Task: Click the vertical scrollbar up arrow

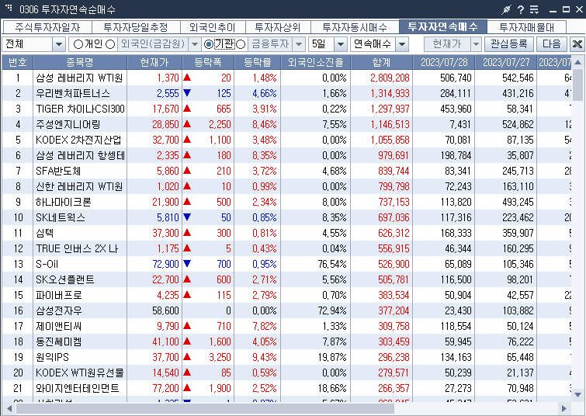Action: pos(577,62)
